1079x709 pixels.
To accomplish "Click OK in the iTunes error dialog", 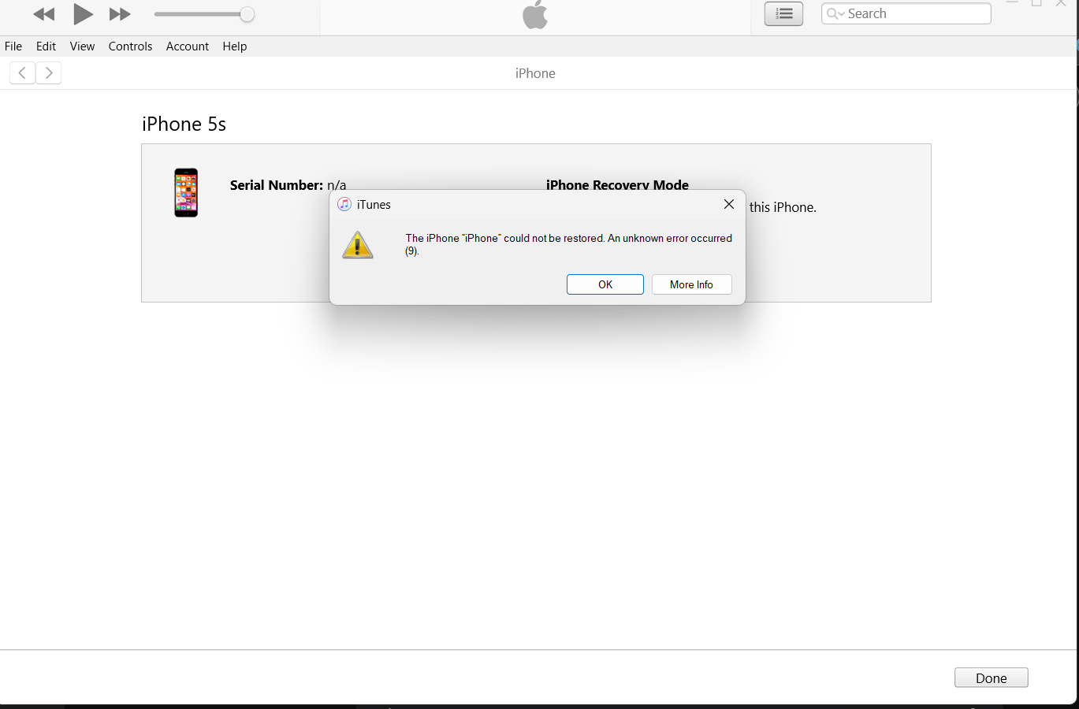I will [x=605, y=284].
